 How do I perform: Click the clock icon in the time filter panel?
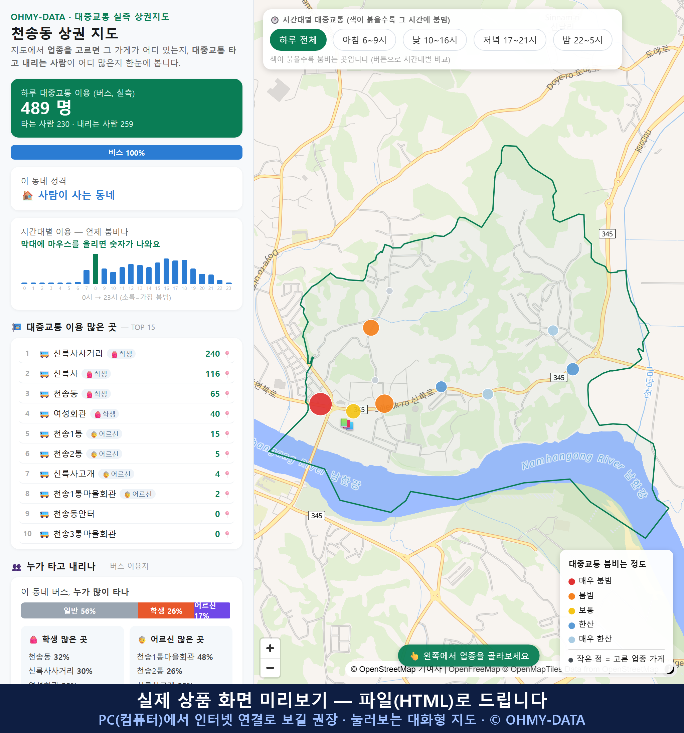click(x=275, y=20)
